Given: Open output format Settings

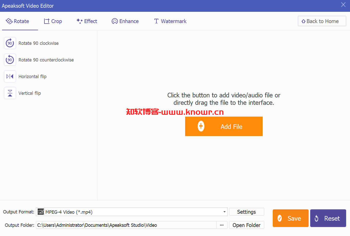Looking at the screenshot, I should coord(247,212).
